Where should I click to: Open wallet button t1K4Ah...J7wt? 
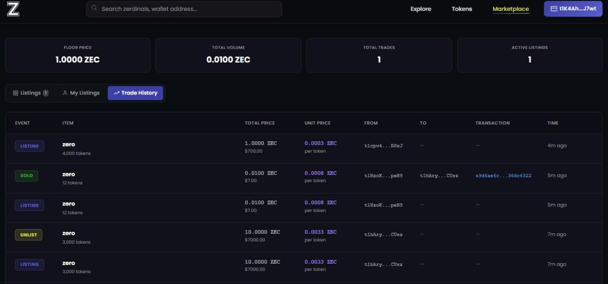(572, 9)
